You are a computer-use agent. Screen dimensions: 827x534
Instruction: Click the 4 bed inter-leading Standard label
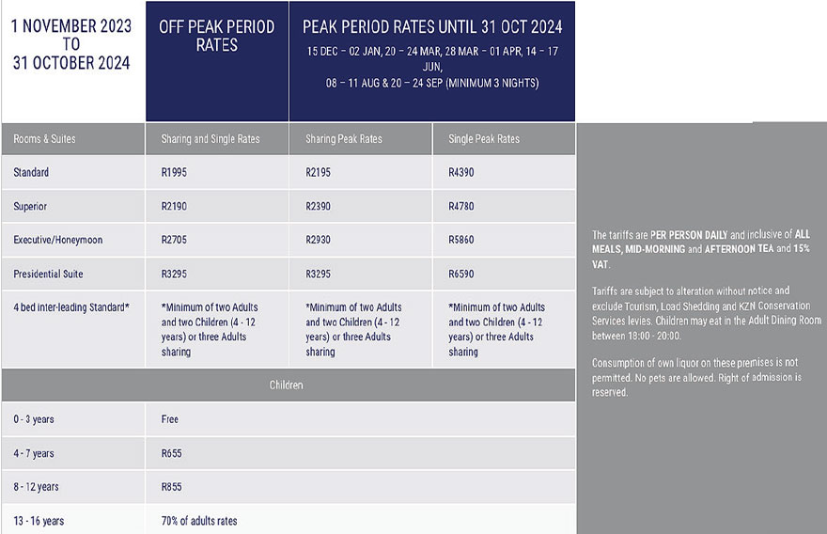(x=71, y=307)
